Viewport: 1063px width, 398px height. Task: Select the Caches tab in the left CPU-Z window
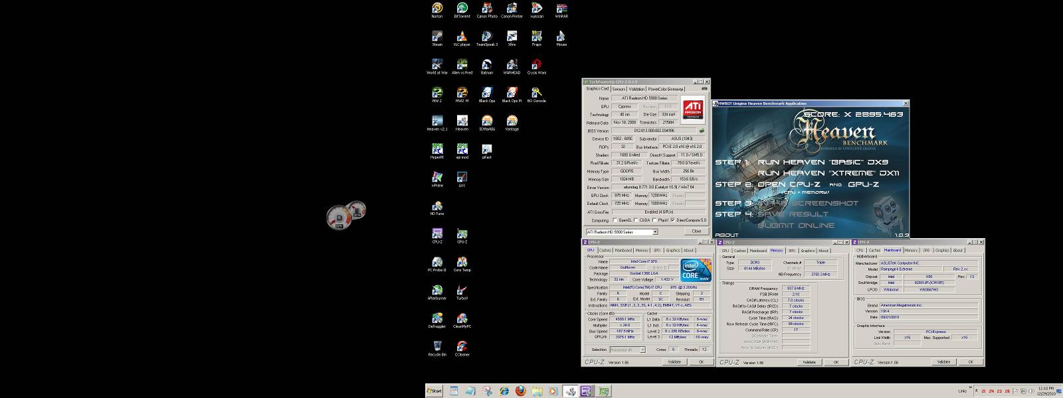point(605,251)
